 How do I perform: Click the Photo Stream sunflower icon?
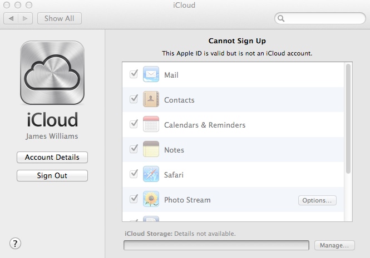click(x=151, y=199)
